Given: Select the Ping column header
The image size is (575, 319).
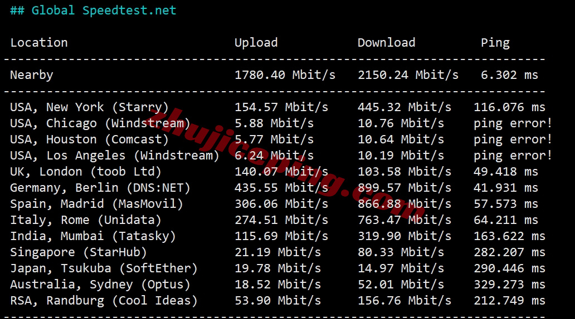Looking at the screenshot, I should point(495,43).
